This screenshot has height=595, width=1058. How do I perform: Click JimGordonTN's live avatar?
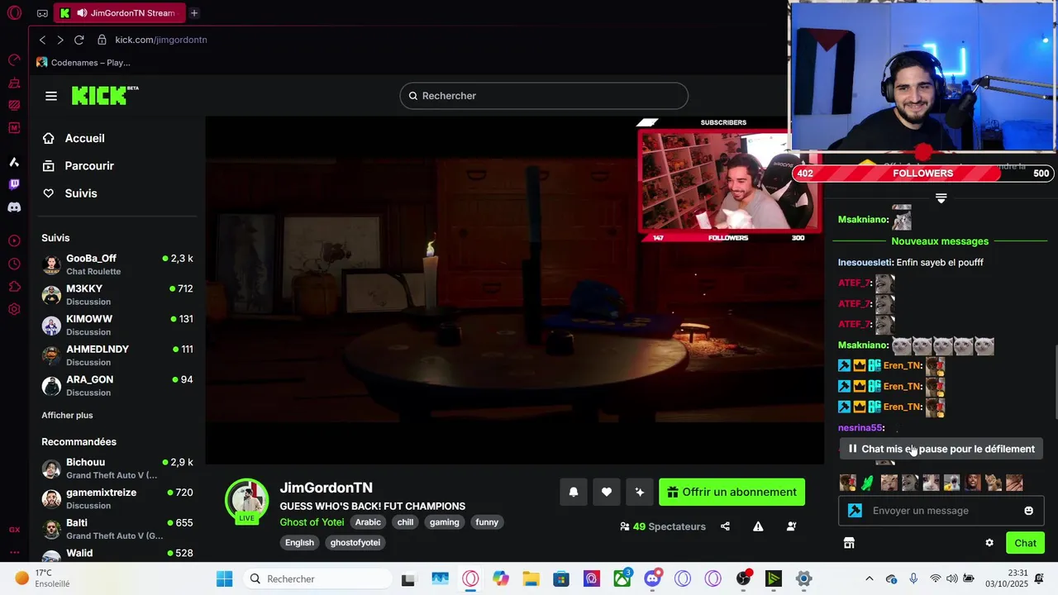(247, 501)
